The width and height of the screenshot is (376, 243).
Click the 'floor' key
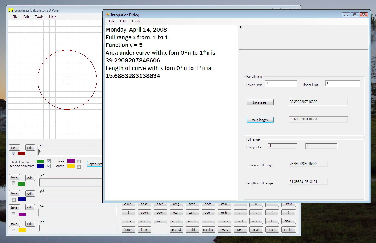144,230
